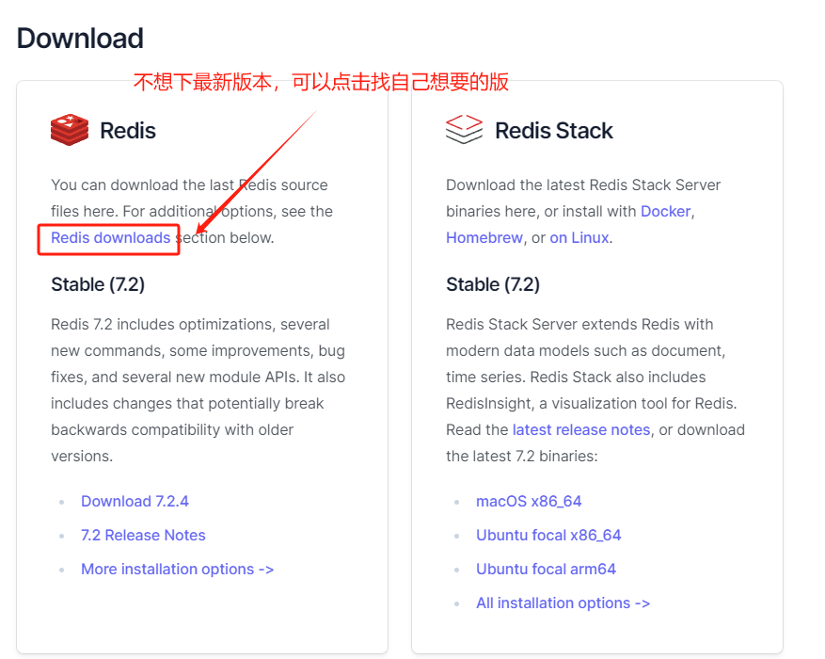Select Stable (7.2) heading in Redis Stack card
The image size is (825, 659).
coord(493,284)
